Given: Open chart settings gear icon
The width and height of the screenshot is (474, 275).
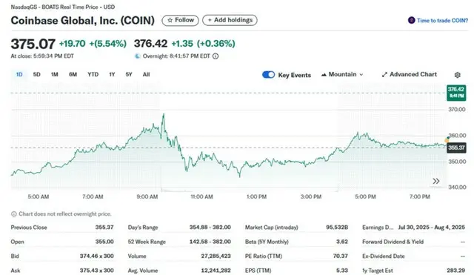Looking at the screenshot, I should point(458,75).
